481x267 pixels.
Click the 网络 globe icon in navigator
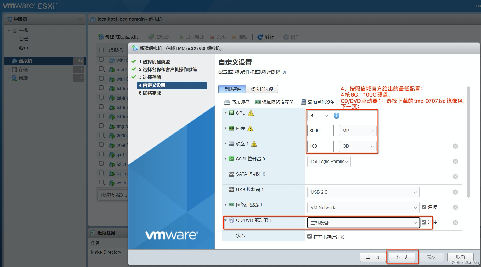point(14,78)
